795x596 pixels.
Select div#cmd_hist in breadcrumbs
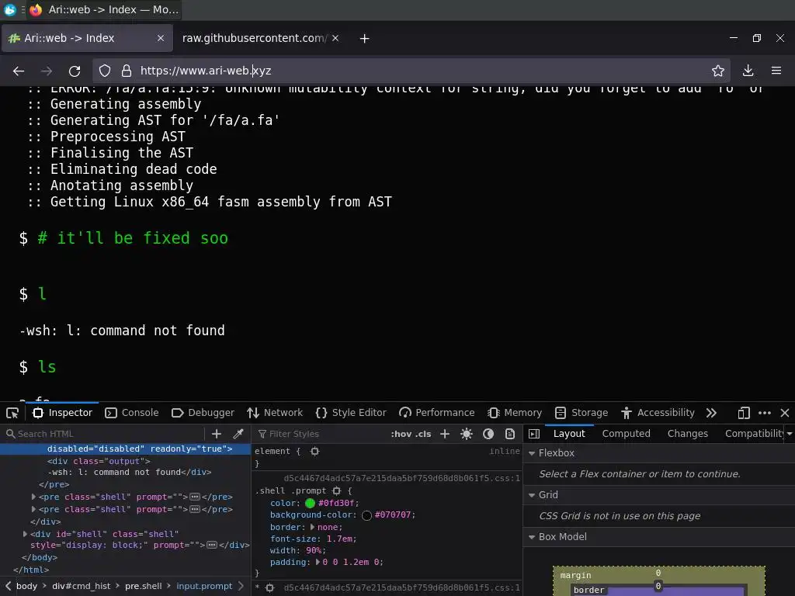pos(81,586)
